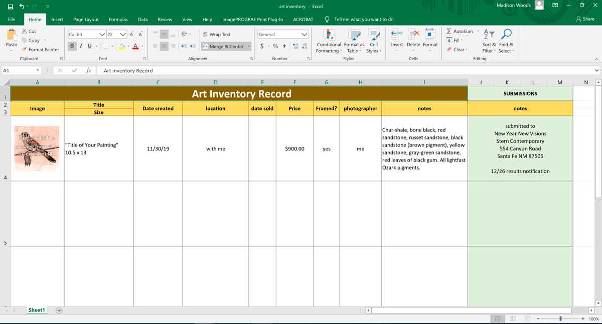This screenshot has width=602, height=324.
Task: Switch to the Formulas ribbon tab
Action: tap(118, 19)
